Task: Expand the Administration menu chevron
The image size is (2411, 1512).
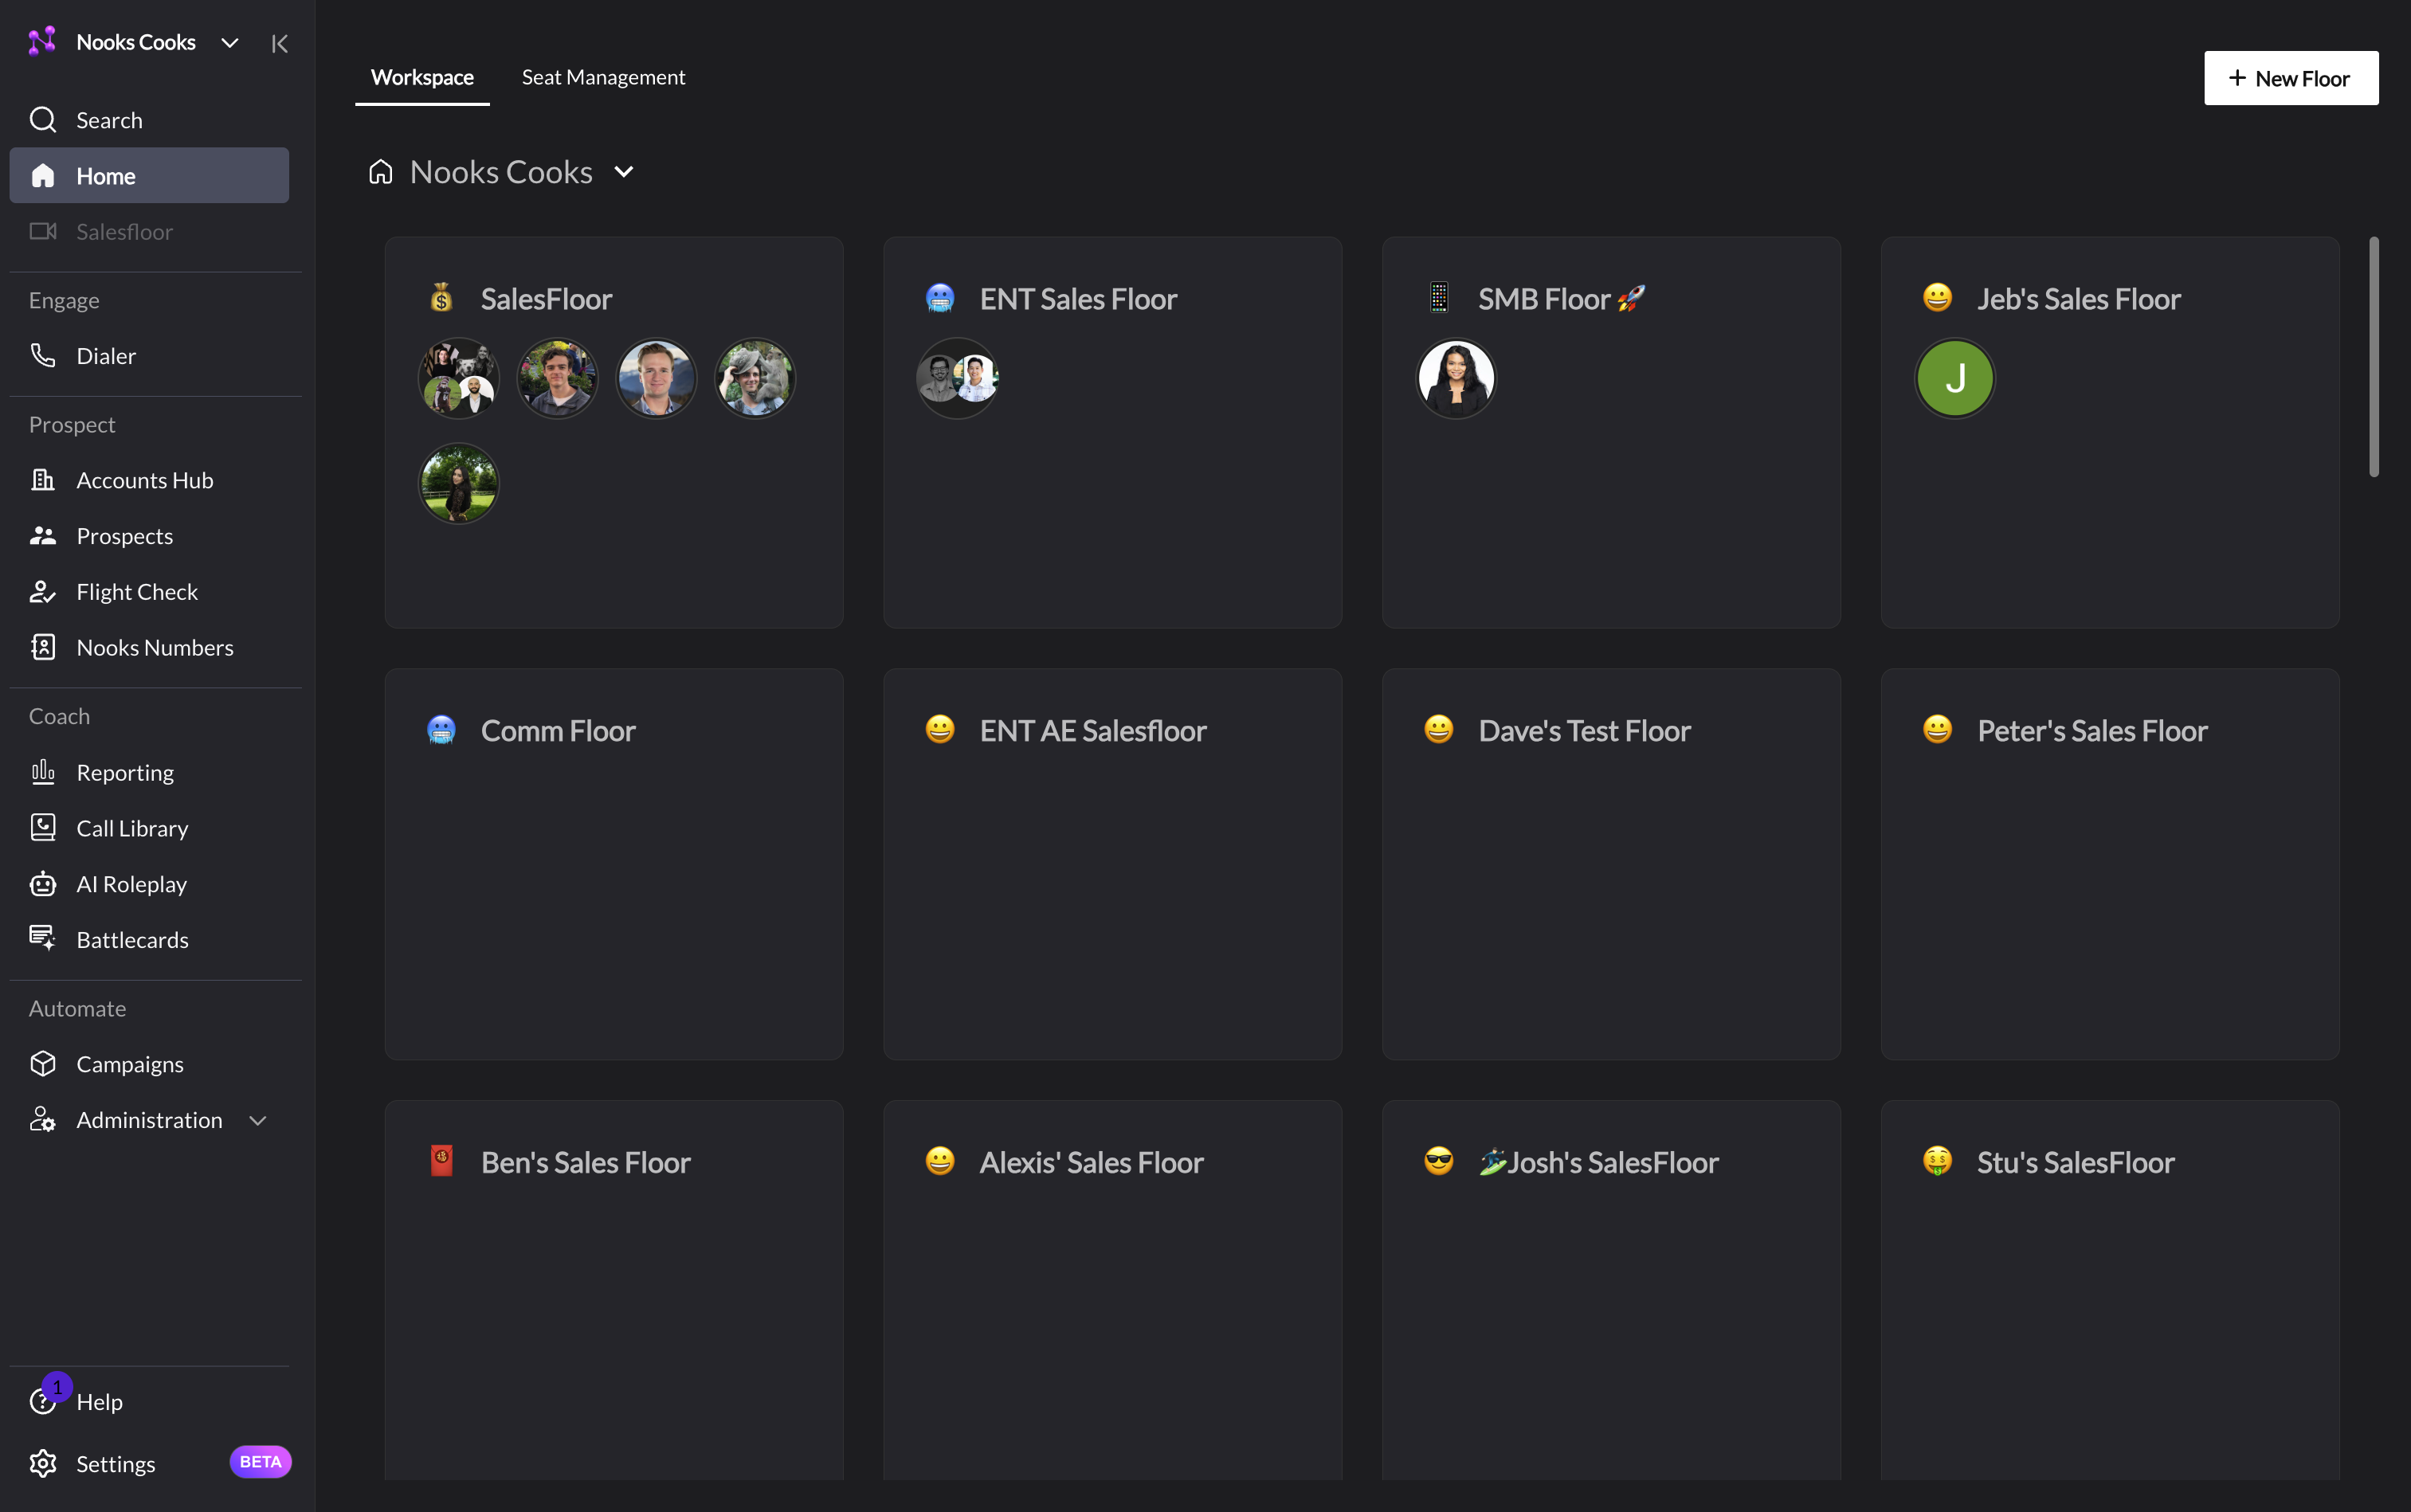Action: [258, 1121]
